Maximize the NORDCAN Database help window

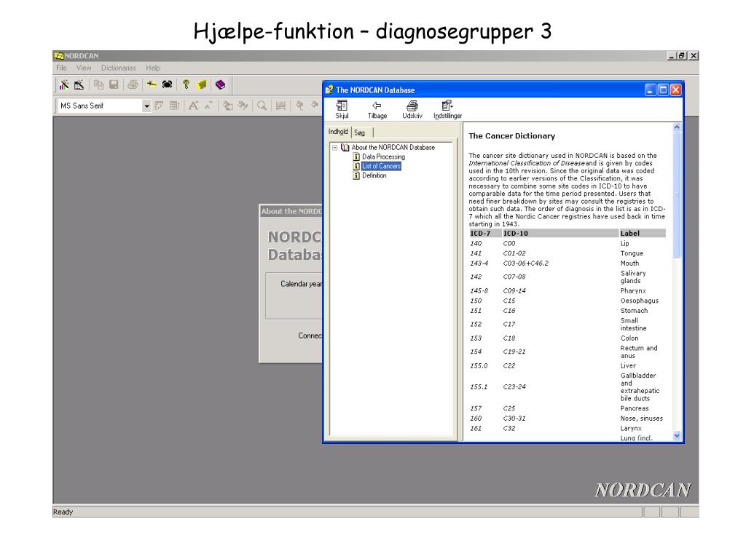663,90
